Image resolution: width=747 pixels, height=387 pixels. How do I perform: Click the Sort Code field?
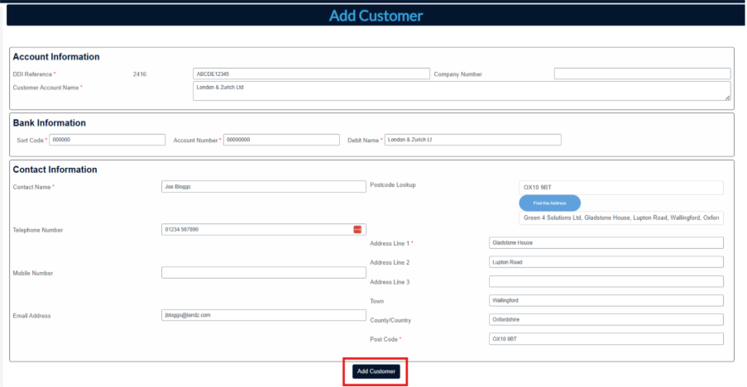coord(107,140)
